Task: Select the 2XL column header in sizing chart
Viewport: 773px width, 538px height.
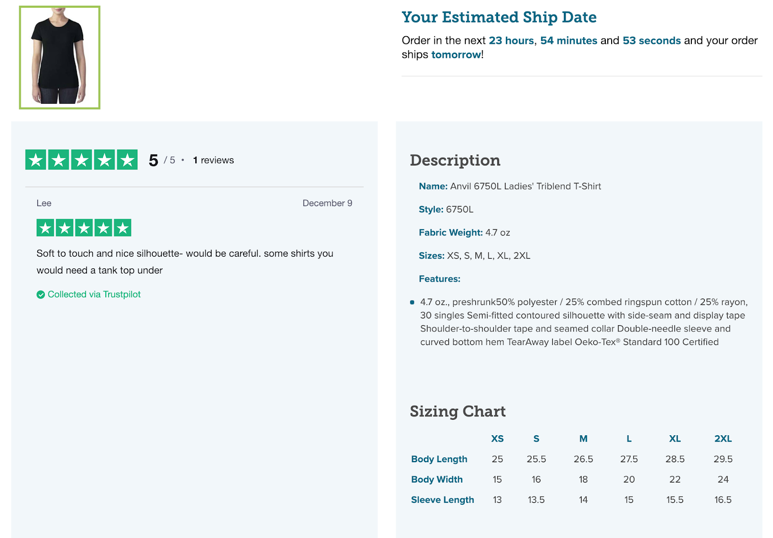Action: pos(723,439)
